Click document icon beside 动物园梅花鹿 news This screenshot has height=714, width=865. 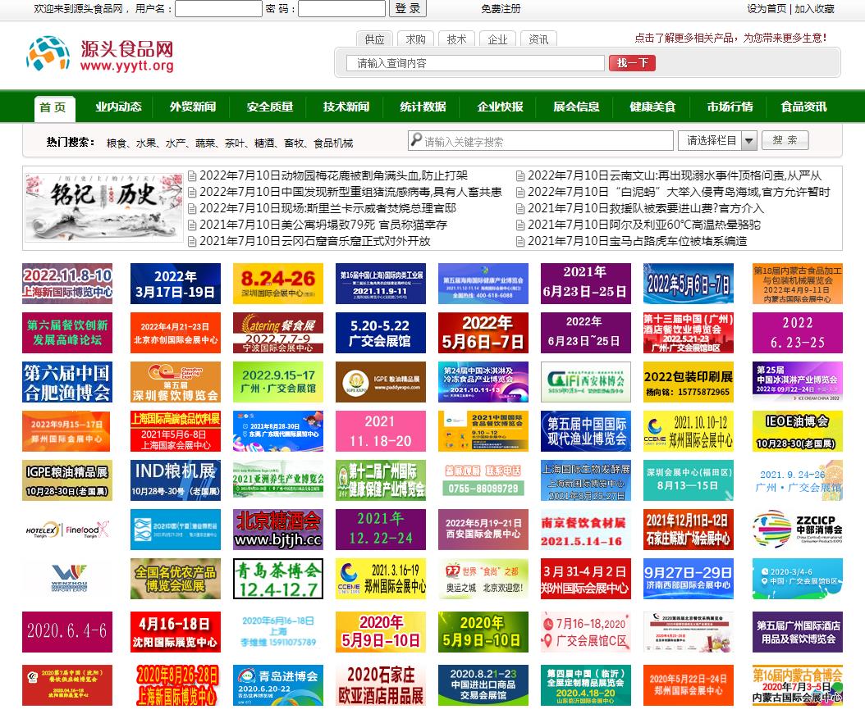coord(192,175)
